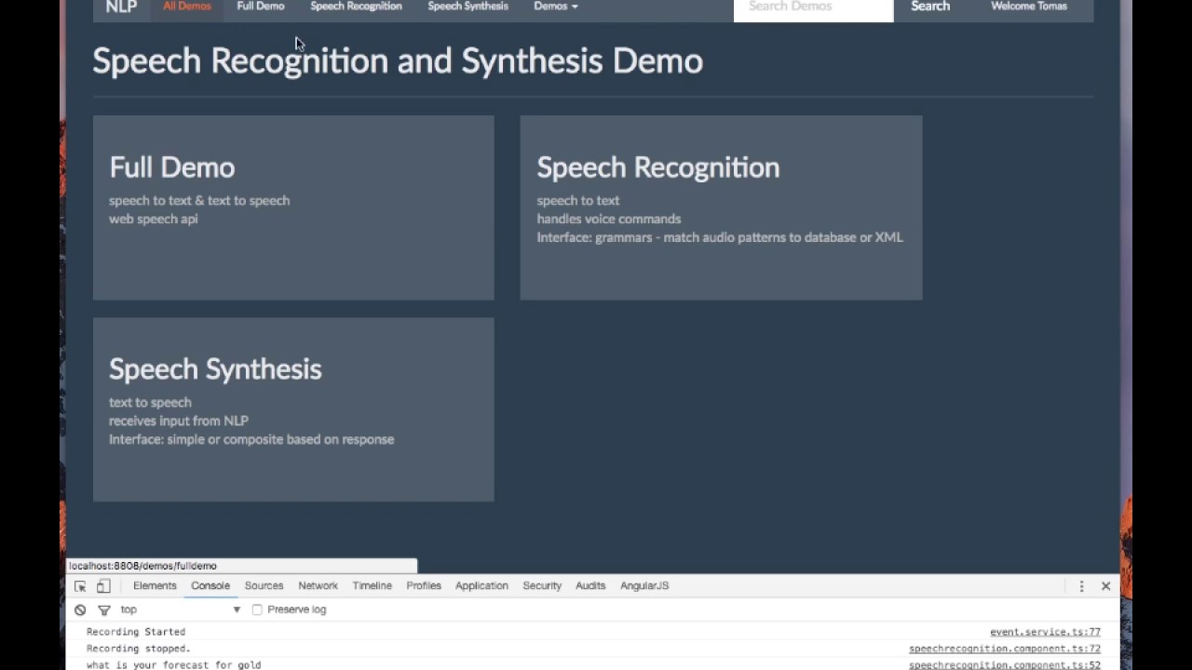Open the Profiles tab
The height and width of the screenshot is (670, 1192).
pyautogui.click(x=424, y=585)
